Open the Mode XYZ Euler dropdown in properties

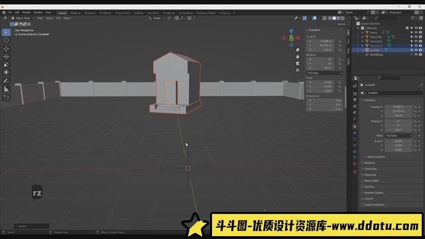coord(398,136)
